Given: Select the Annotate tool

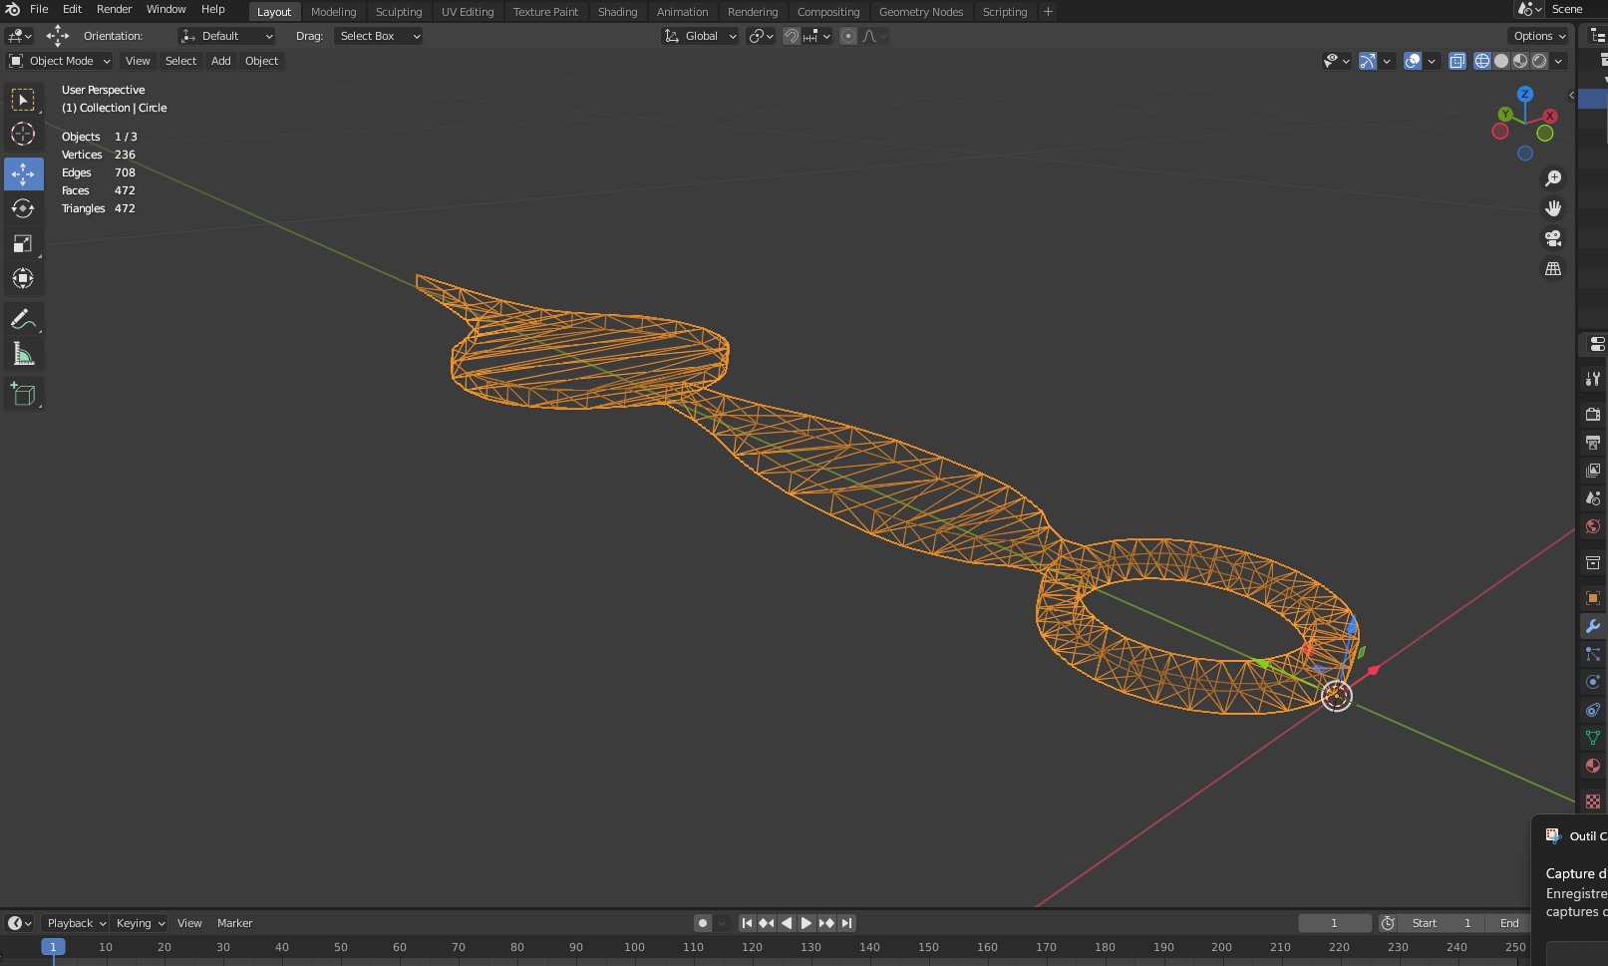Looking at the screenshot, I should click(x=23, y=319).
